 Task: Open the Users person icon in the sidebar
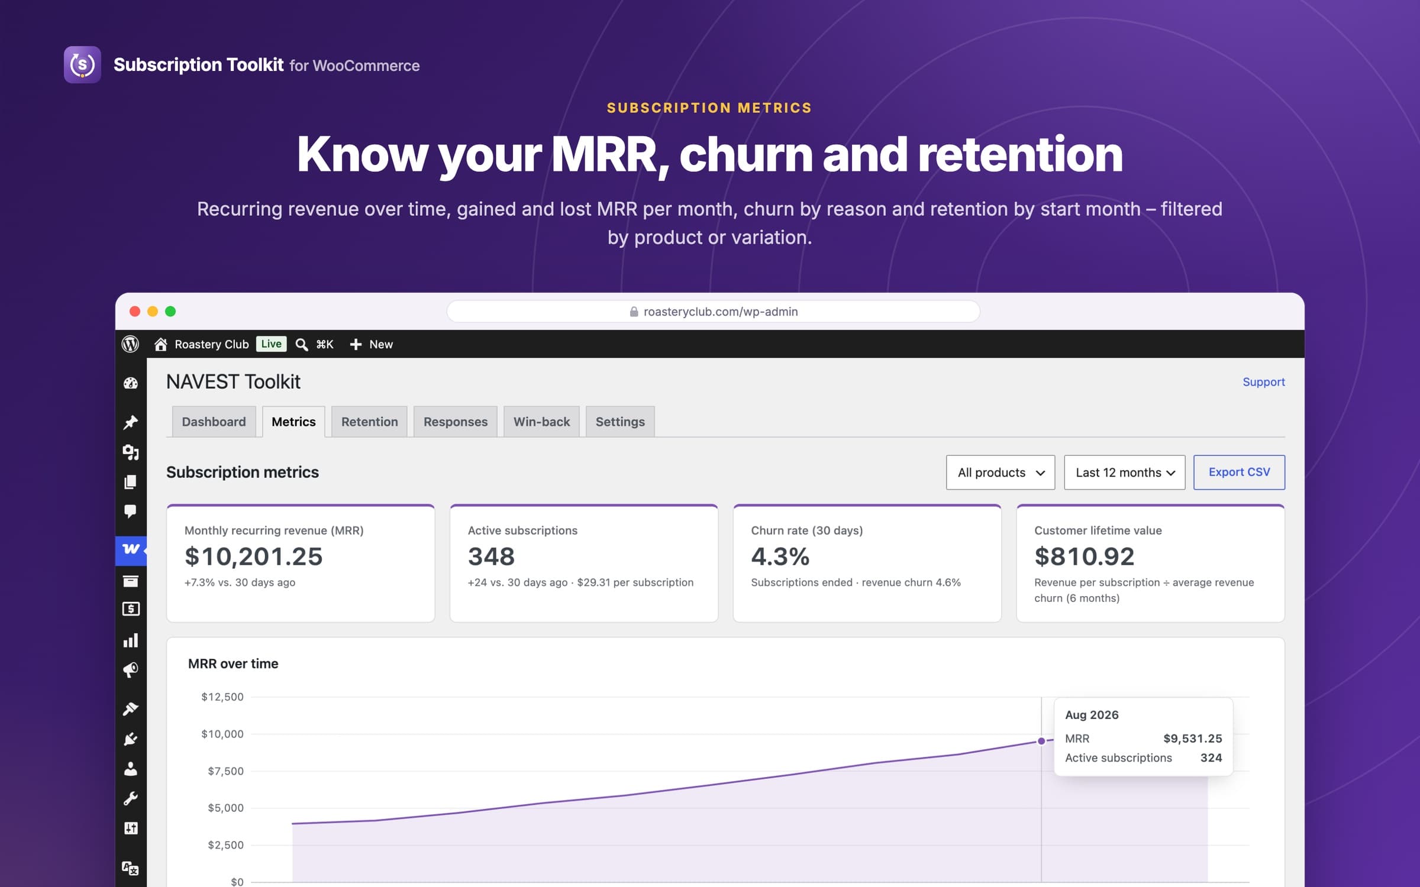(131, 769)
